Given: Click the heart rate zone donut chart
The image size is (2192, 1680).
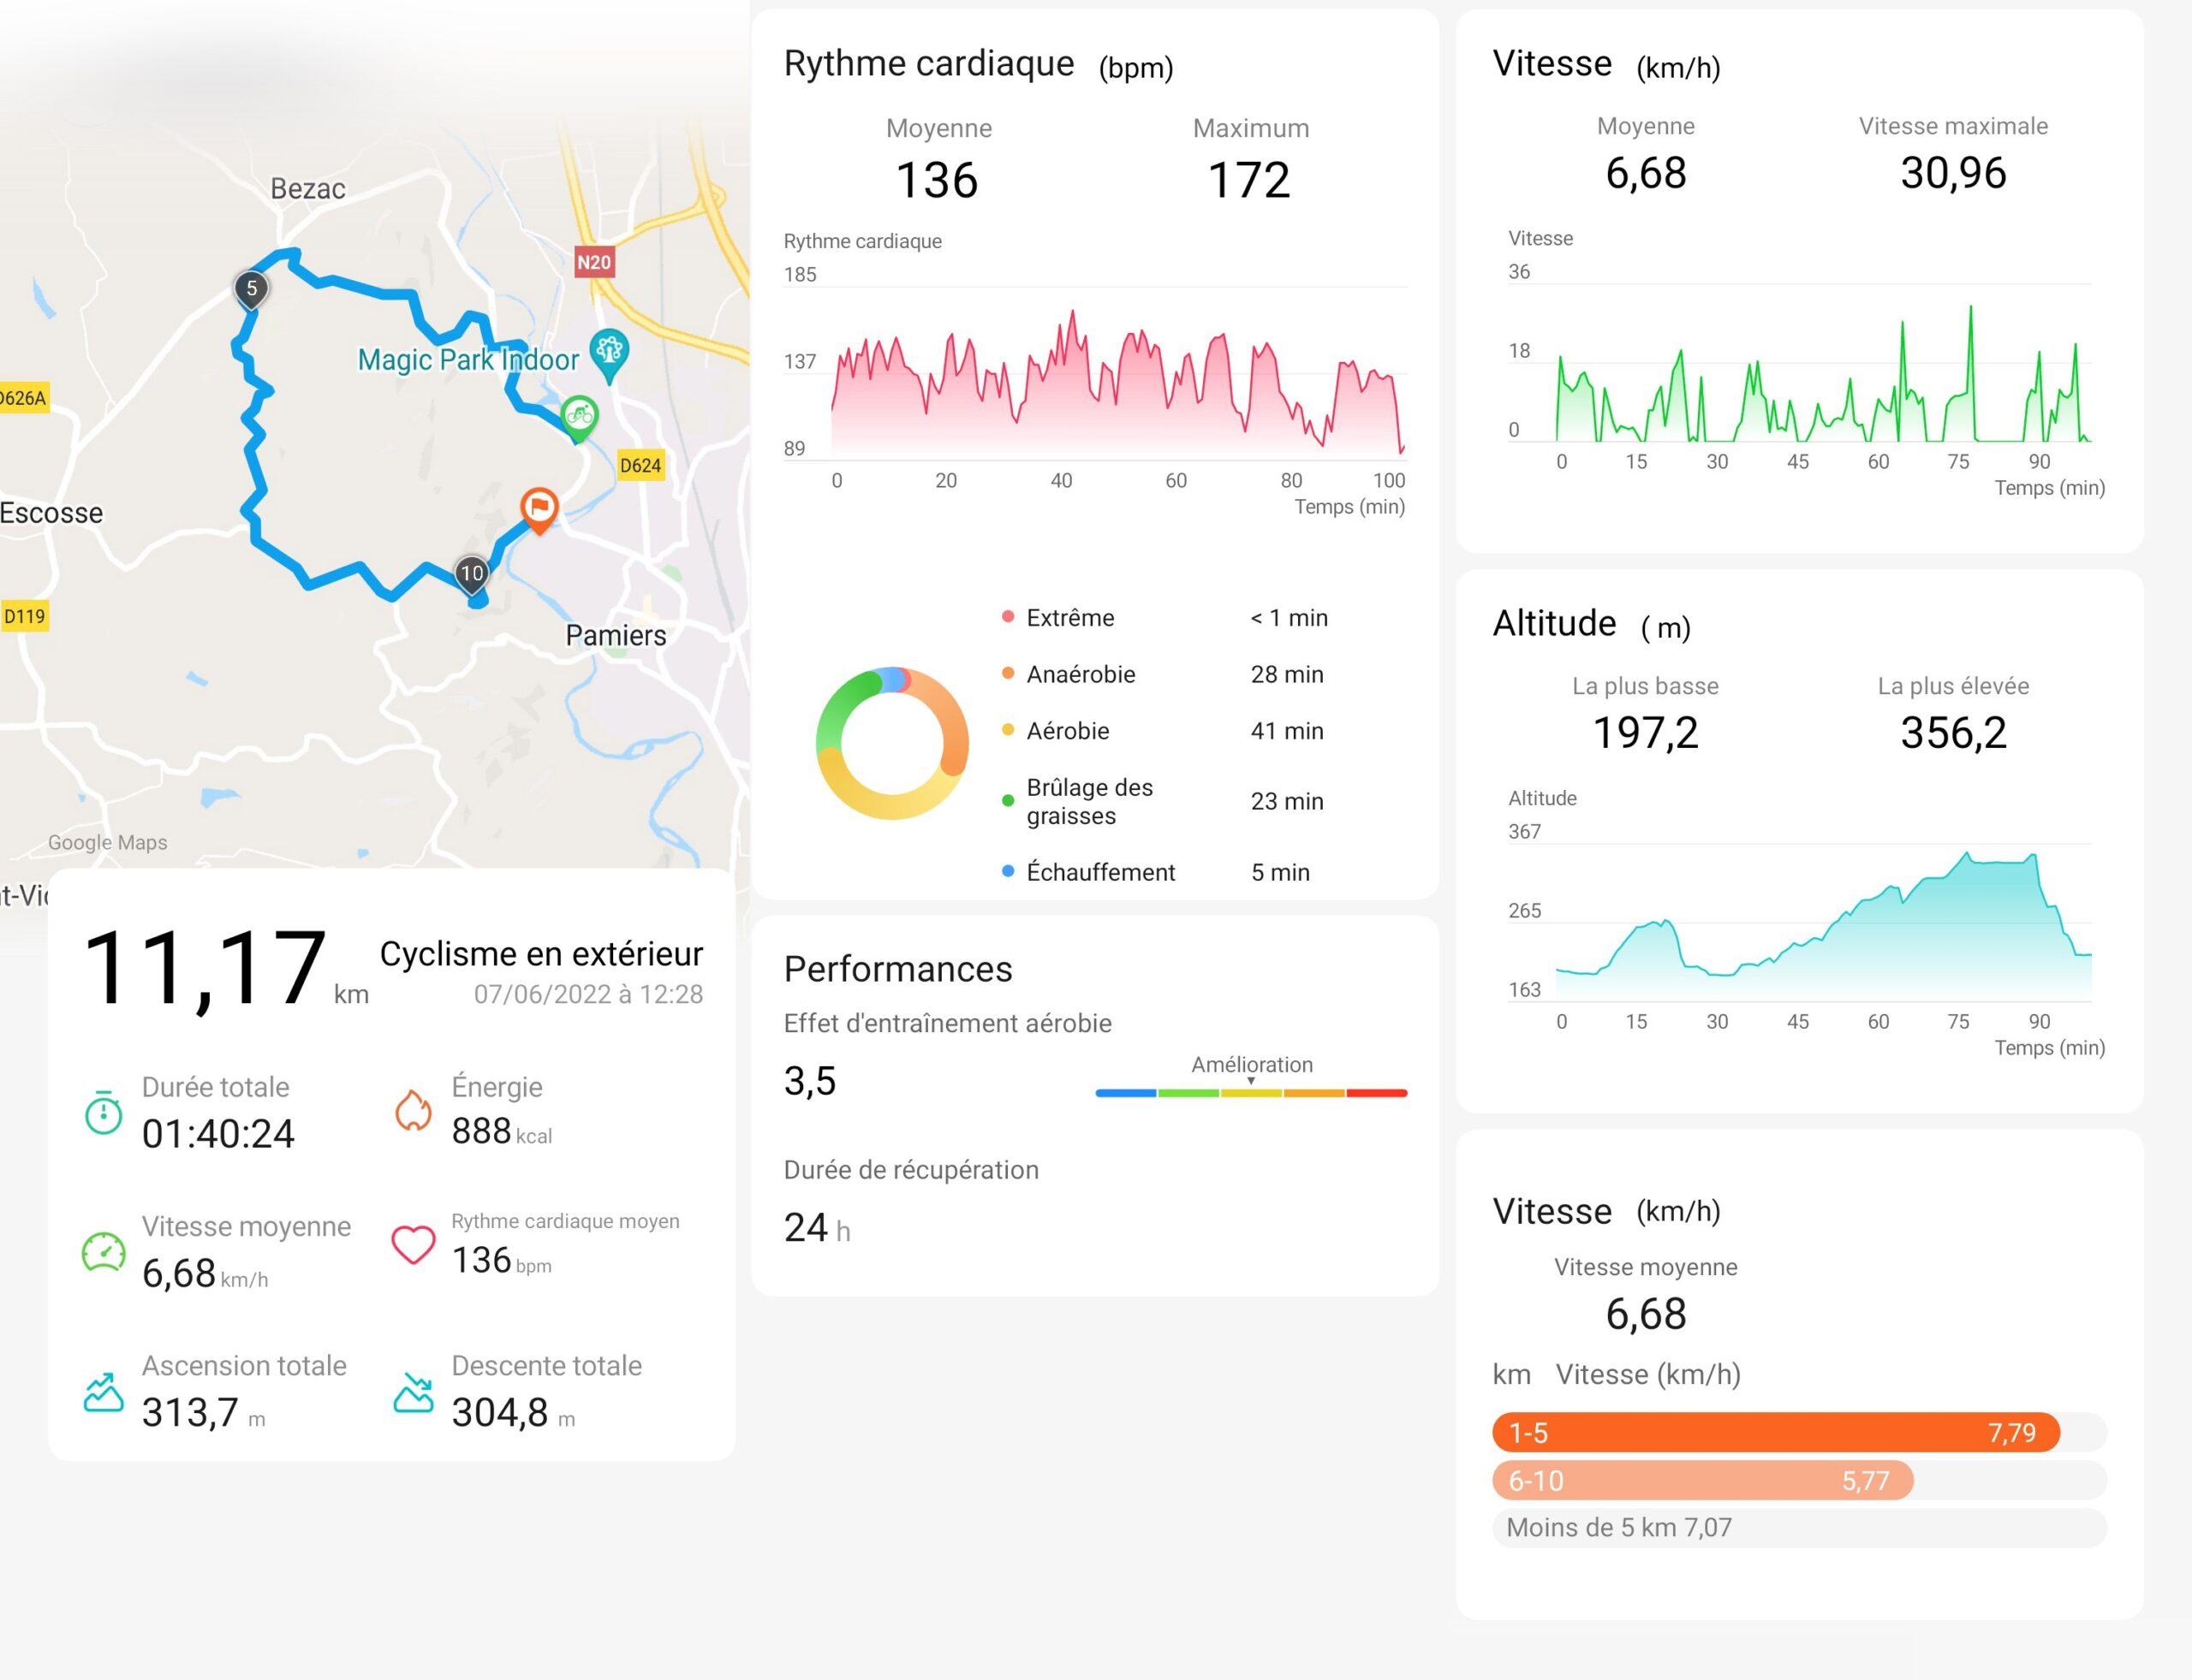Looking at the screenshot, I should click(x=892, y=743).
